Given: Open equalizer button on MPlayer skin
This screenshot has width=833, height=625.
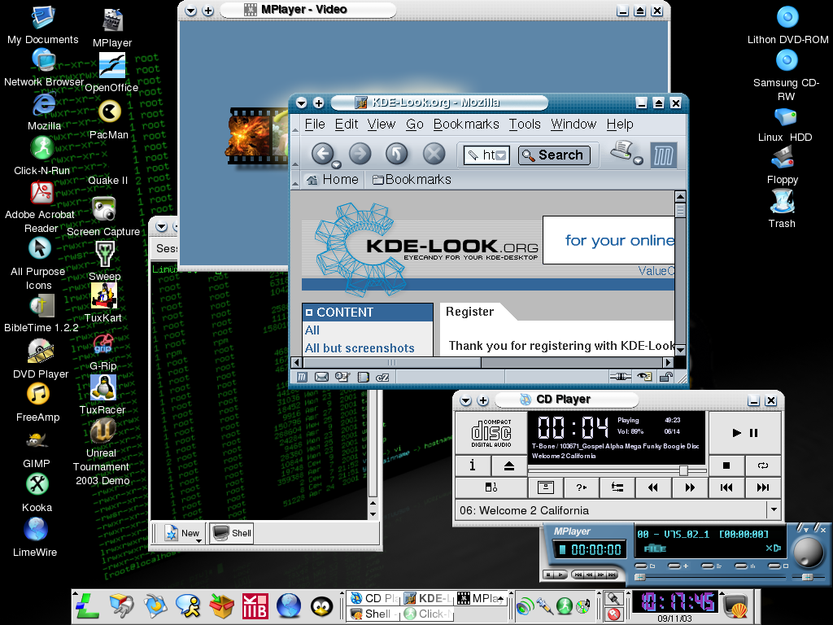Looking at the screenshot, I should [x=740, y=566].
